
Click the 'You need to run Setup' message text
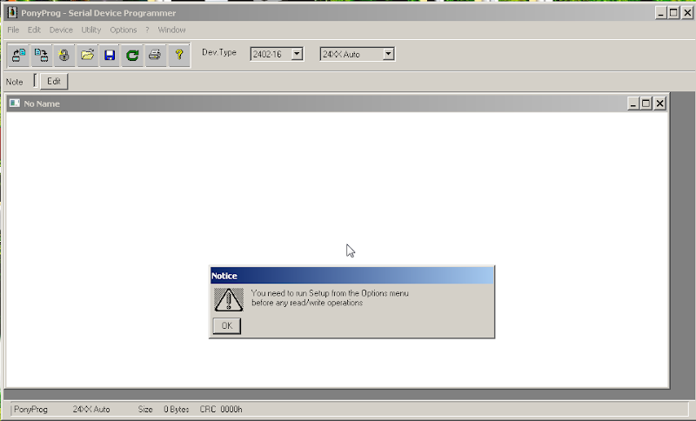pyautogui.click(x=330, y=297)
